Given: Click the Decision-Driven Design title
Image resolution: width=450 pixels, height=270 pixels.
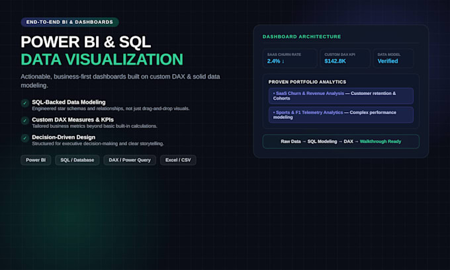Looking at the screenshot, I should click(x=64, y=137).
